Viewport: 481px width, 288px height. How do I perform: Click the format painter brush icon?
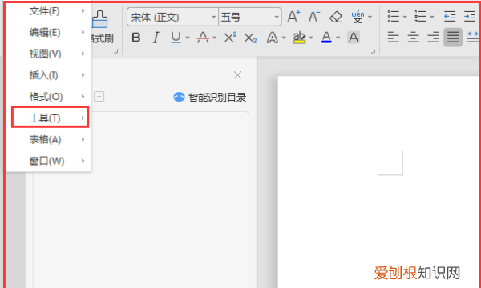(x=100, y=19)
